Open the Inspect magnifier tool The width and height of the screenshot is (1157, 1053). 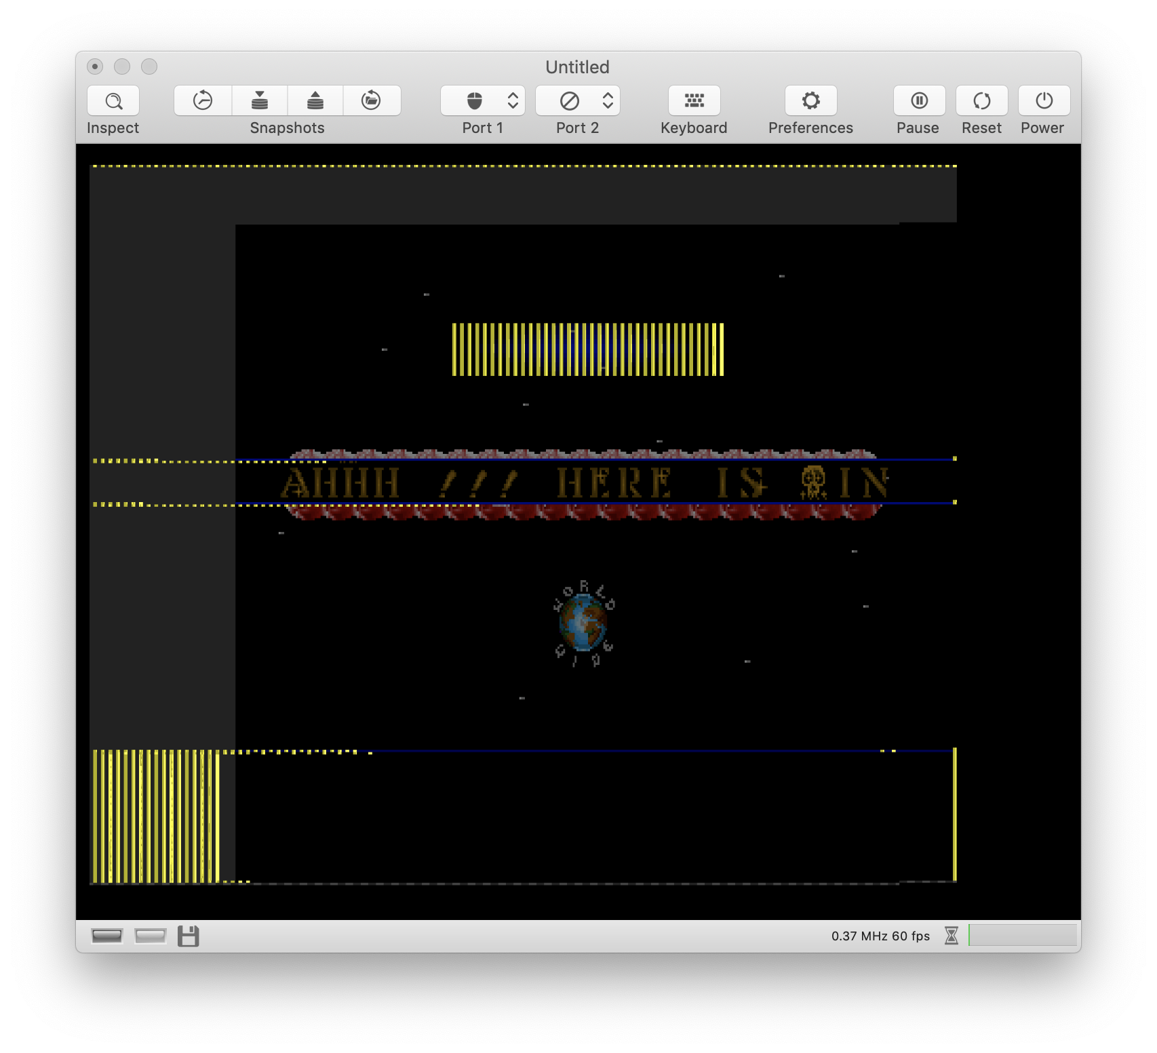click(113, 101)
